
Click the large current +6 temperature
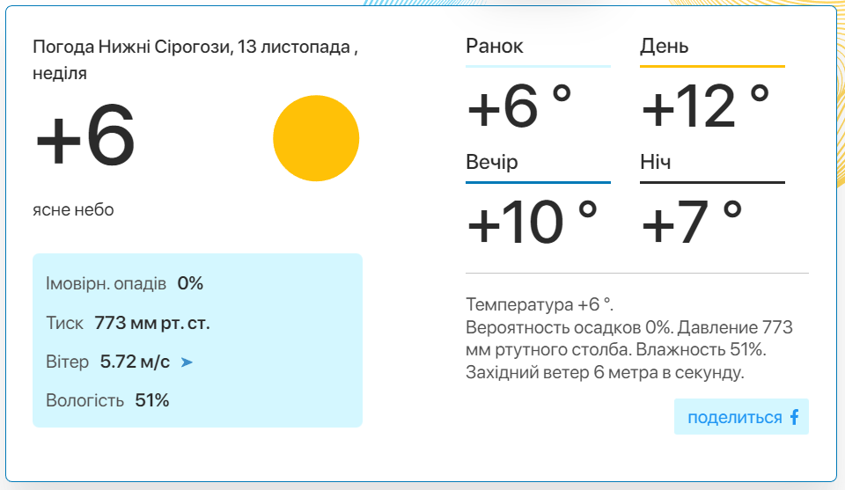pos(84,135)
